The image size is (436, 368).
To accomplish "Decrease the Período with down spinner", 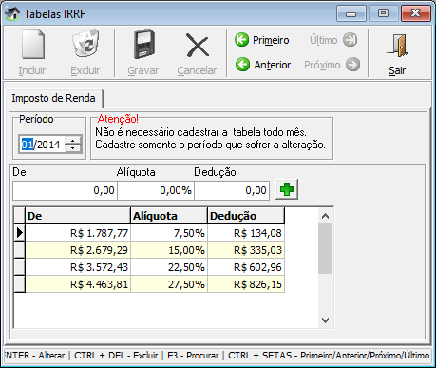I will pos(73,148).
